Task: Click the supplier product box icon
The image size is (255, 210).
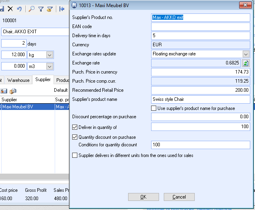Action: pyautogui.click(x=13, y=91)
